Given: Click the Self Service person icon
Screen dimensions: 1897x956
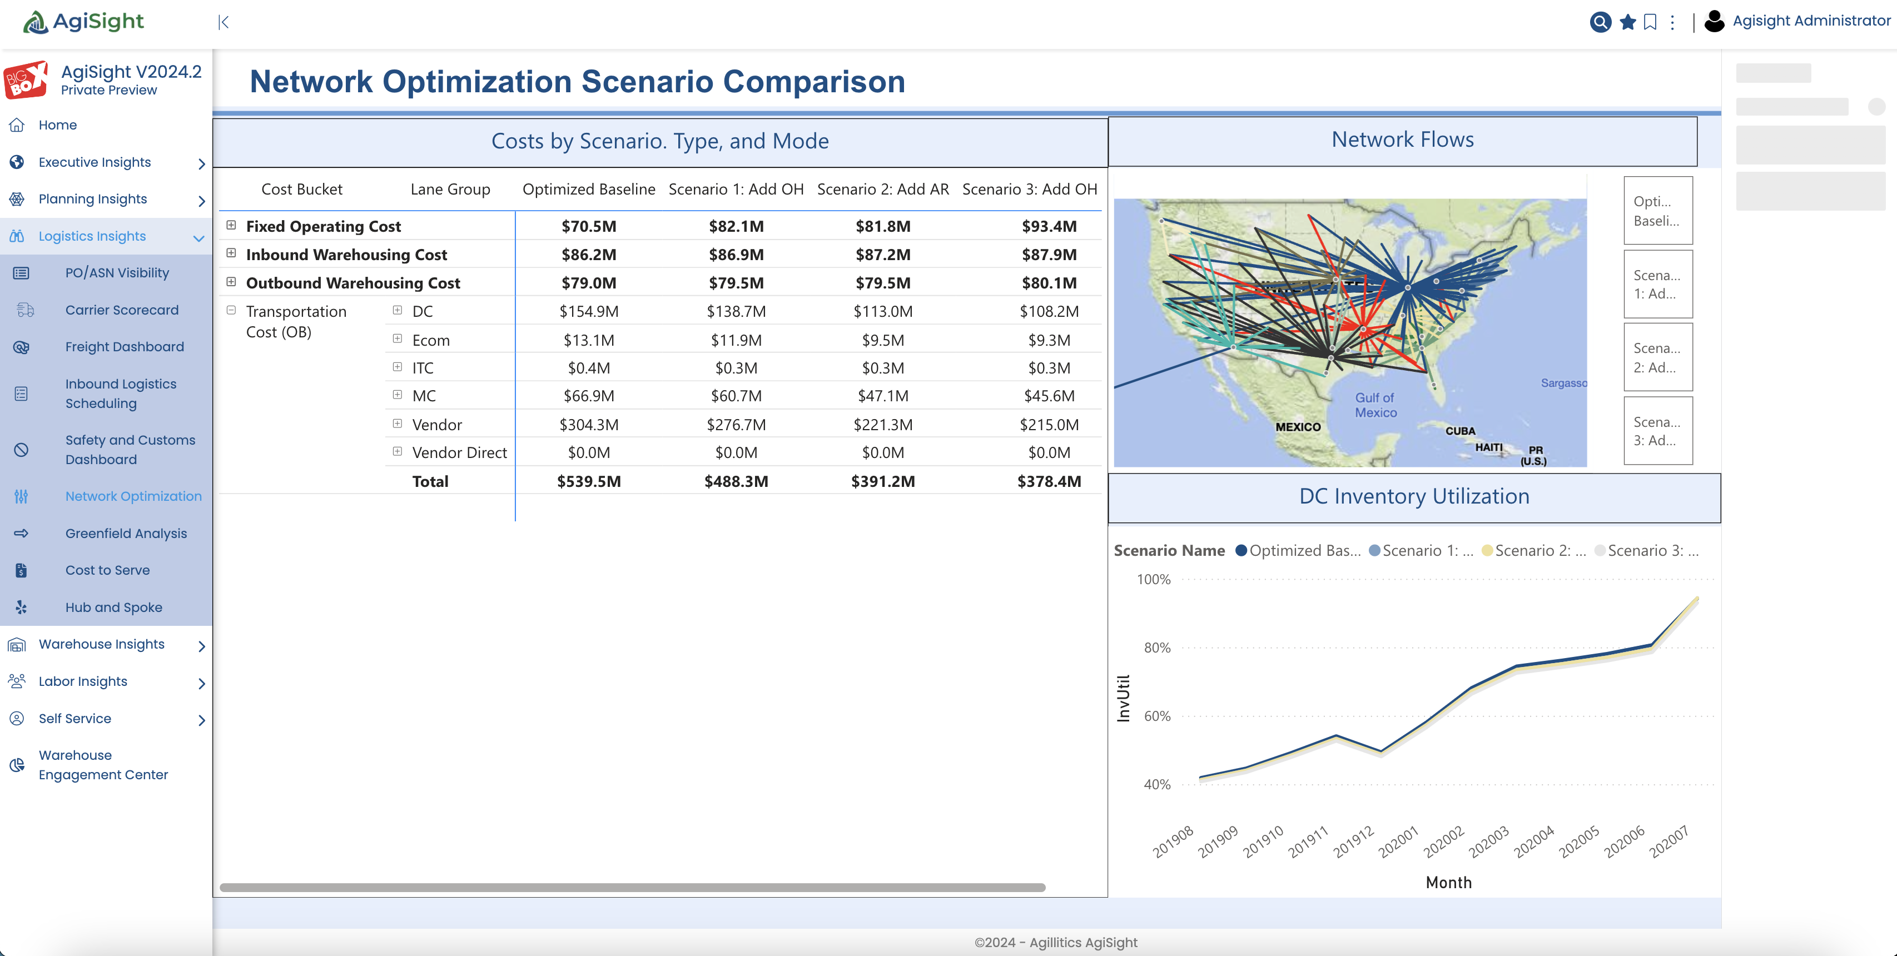Looking at the screenshot, I should 17,718.
